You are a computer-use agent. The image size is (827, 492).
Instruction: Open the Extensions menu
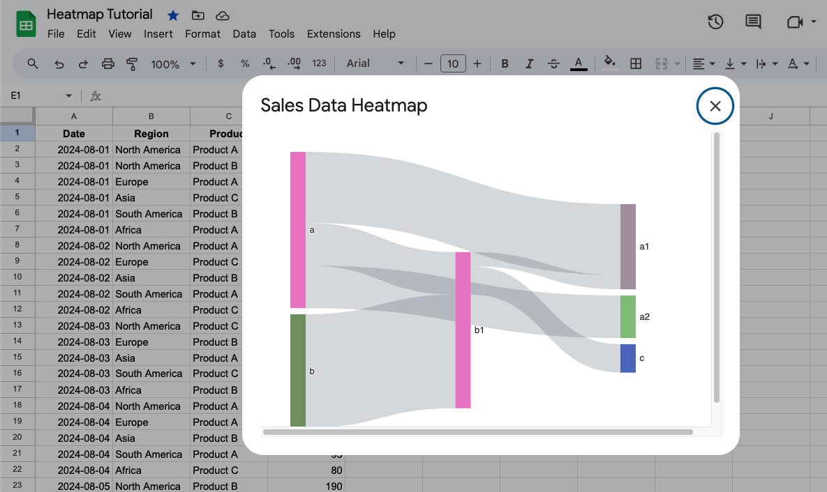pyautogui.click(x=334, y=33)
